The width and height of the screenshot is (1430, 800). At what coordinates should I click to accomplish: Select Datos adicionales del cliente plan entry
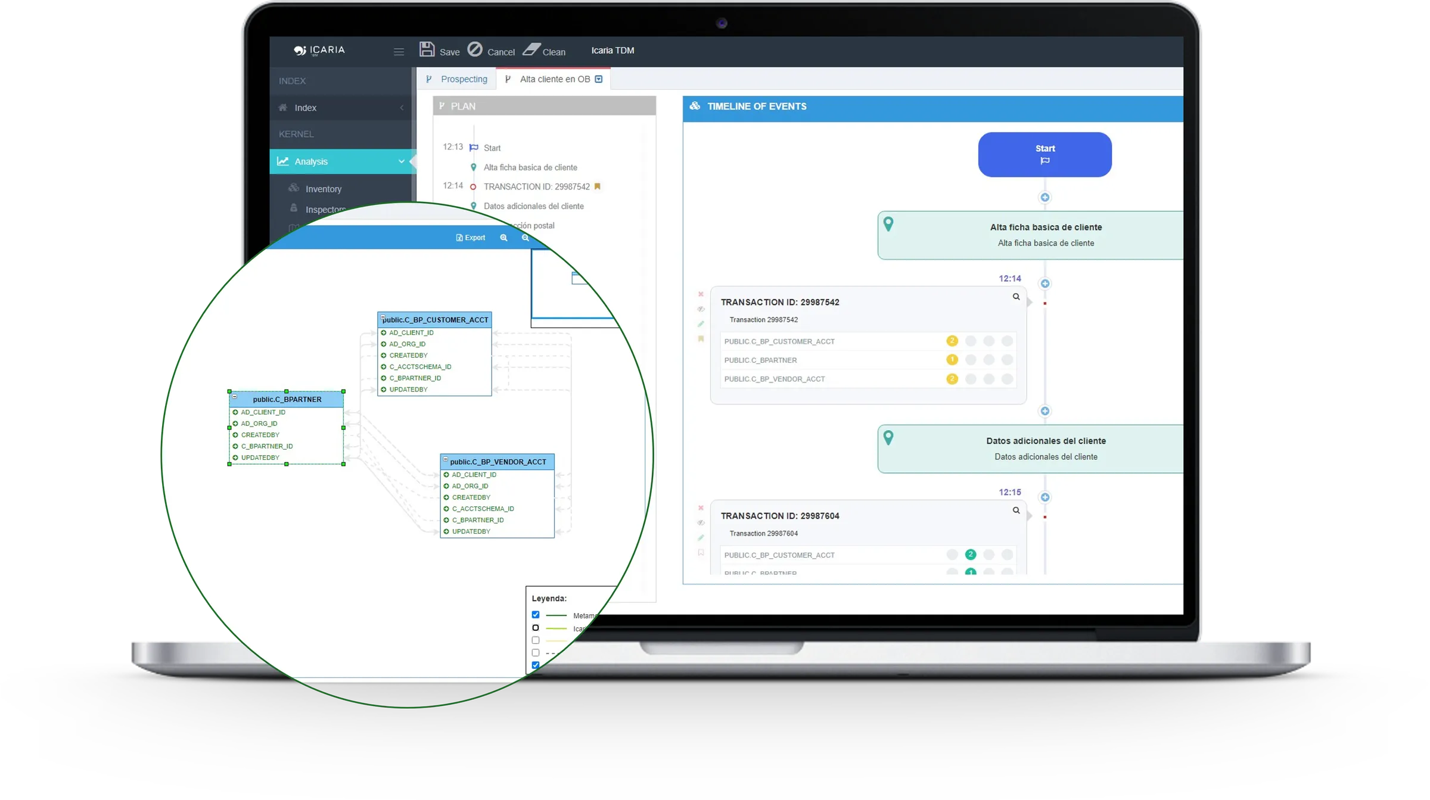click(x=533, y=206)
